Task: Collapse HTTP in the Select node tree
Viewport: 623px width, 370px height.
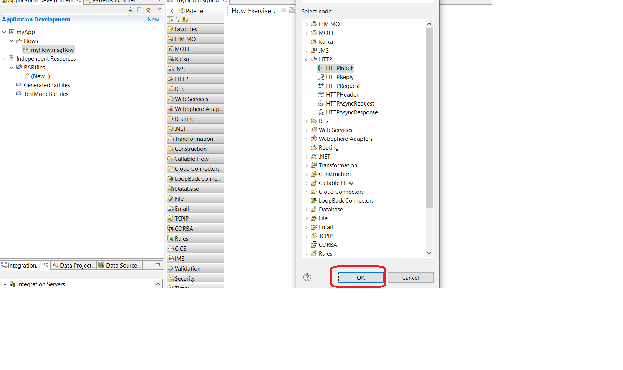Action: [307, 59]
